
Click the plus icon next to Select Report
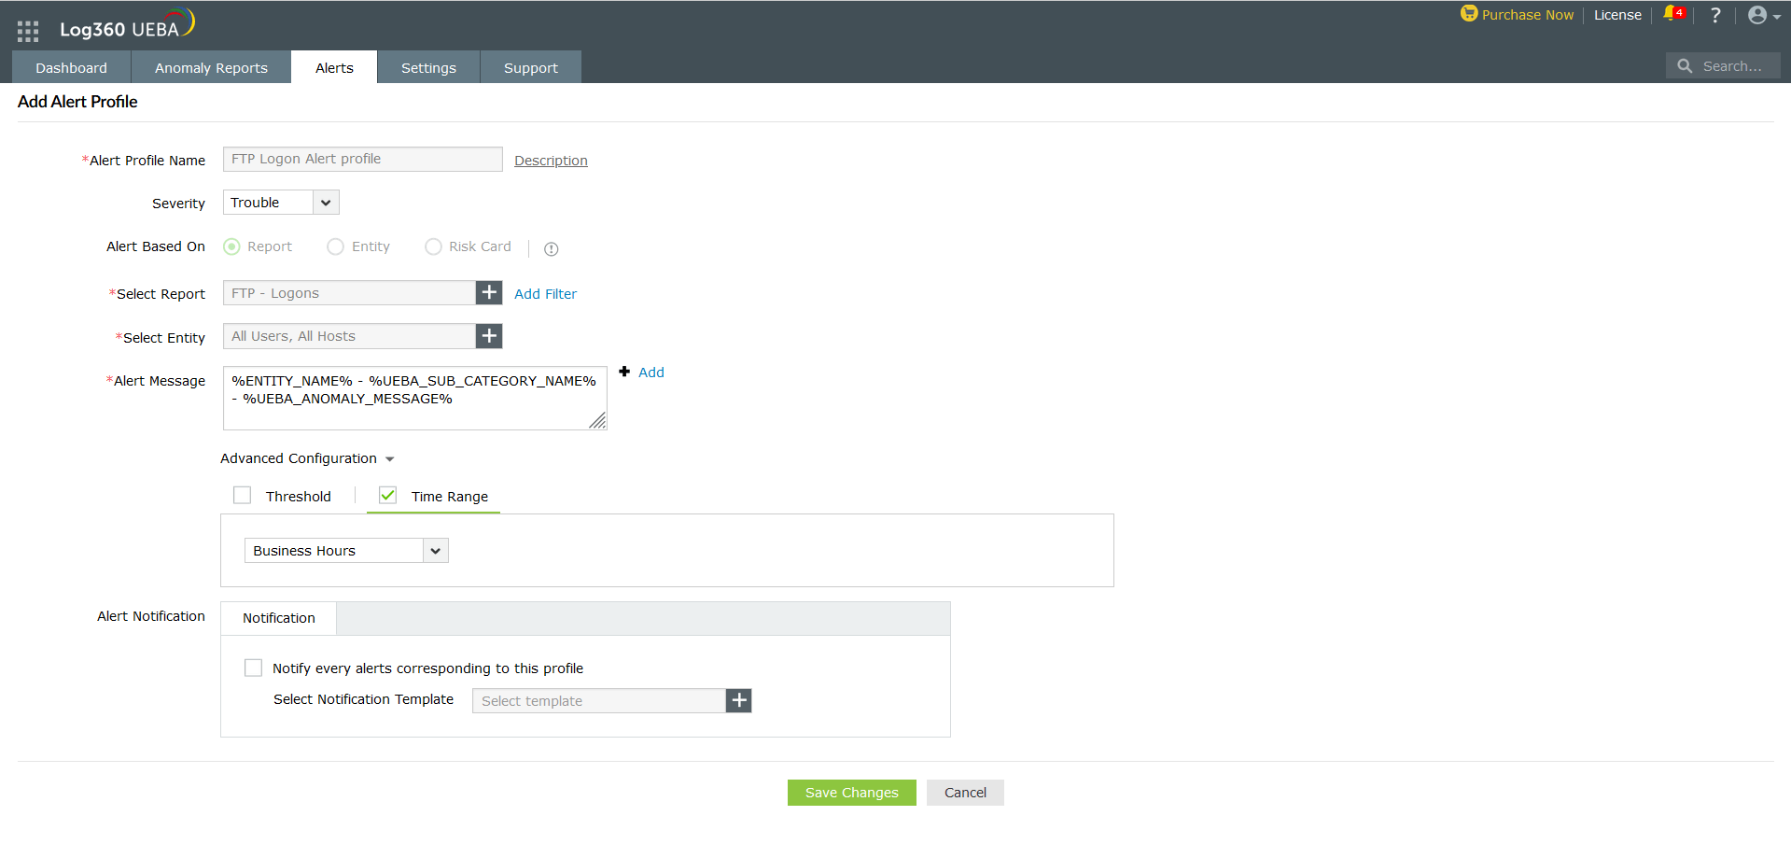488,292
